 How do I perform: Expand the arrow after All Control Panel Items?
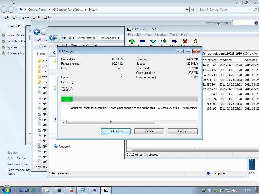pos(85,10)
